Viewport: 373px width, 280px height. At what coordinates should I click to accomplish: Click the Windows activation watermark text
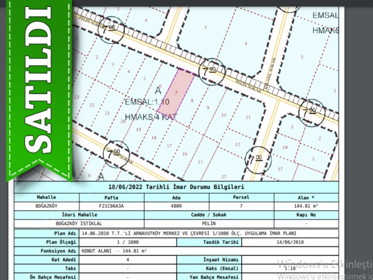point(325,264)
